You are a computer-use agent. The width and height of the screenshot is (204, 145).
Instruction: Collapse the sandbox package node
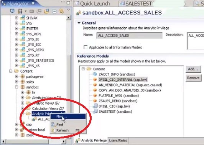pyautogui.click(x=16, y=87)
